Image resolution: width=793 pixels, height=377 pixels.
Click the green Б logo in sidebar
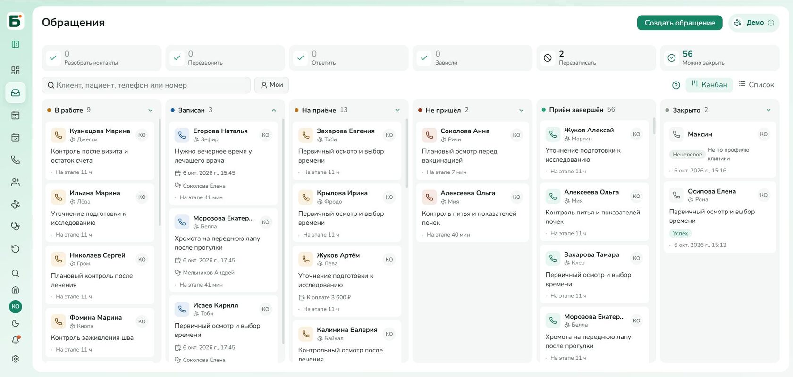(x=16, y=21)
